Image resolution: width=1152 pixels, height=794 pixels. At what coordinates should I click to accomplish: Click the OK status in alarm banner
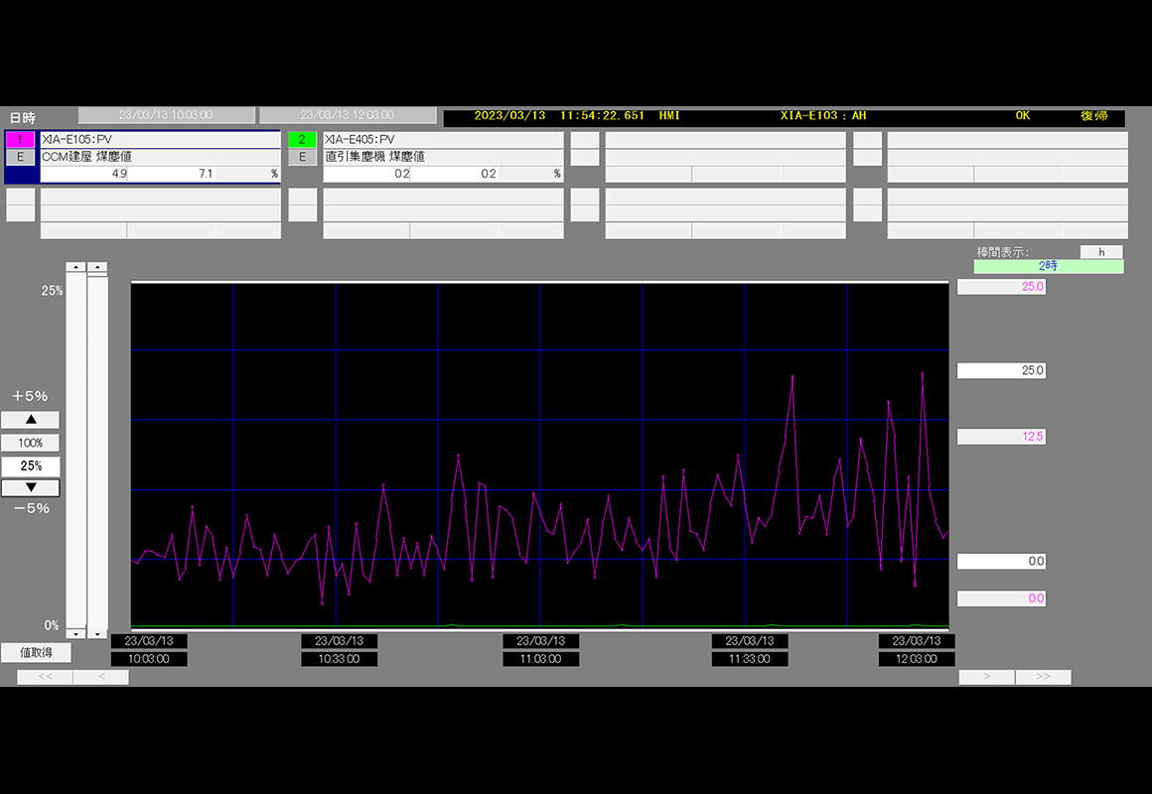point(1023,115)
